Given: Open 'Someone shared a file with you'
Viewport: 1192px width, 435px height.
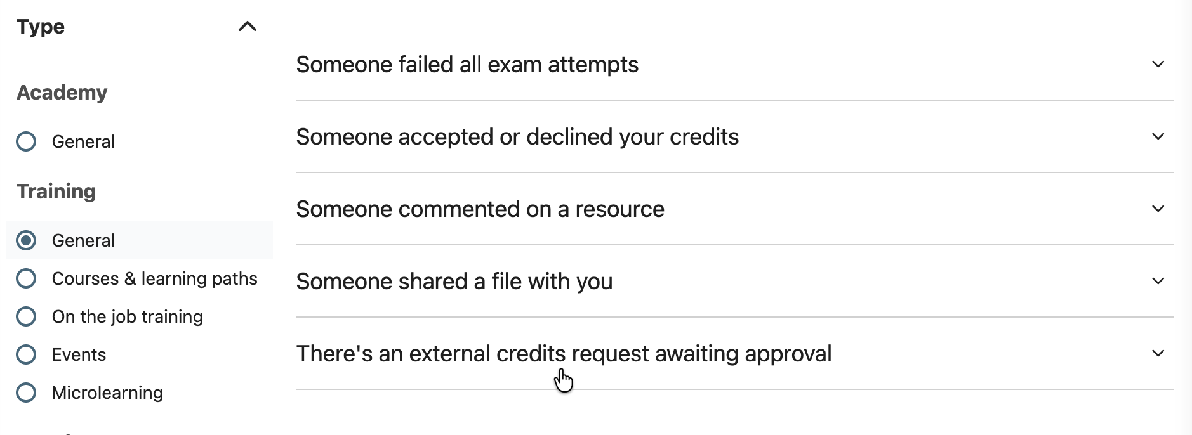Looking at the screenshot, I should click(454, 282).
